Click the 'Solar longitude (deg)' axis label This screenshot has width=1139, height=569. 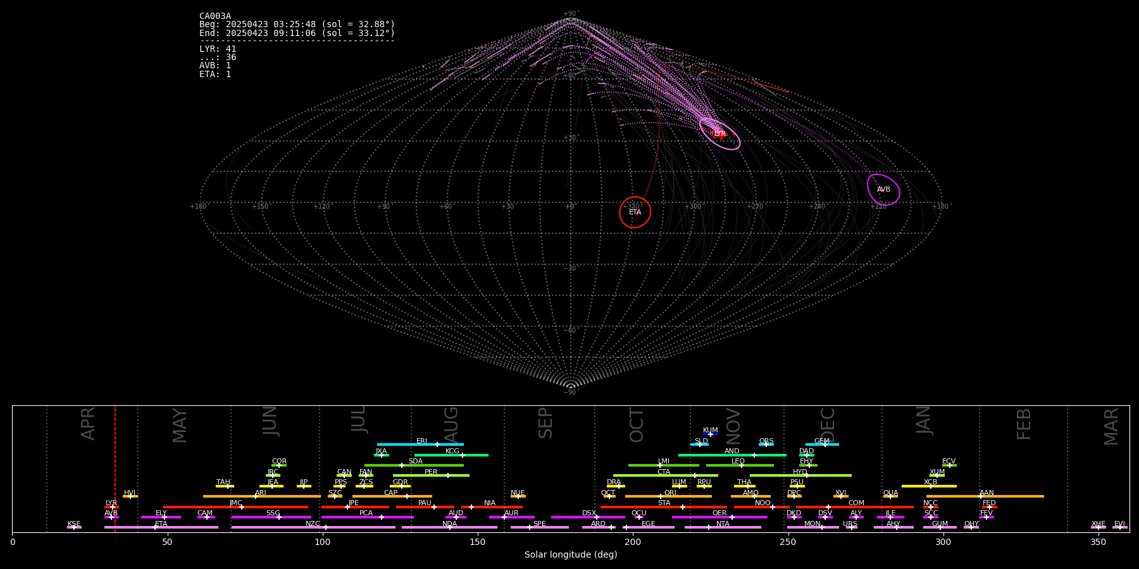click(571, 554)
